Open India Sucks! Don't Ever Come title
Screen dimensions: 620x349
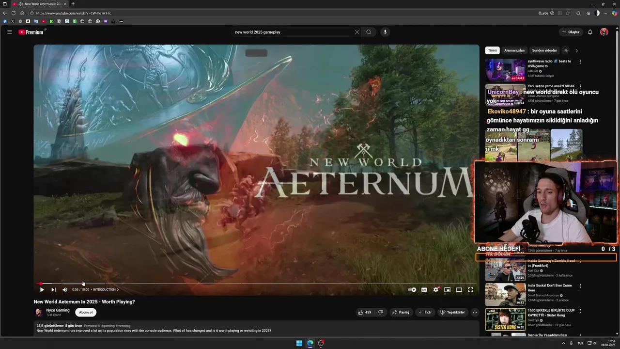[550, 288]
